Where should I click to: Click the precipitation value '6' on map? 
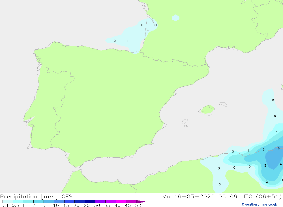click(279, 148)
